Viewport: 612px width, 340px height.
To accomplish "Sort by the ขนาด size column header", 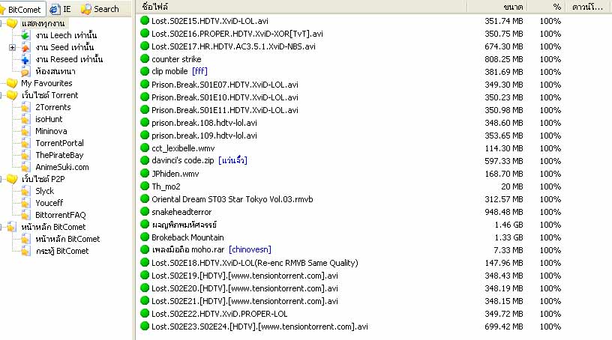I will pyautogui.click(x=496, y=7).
